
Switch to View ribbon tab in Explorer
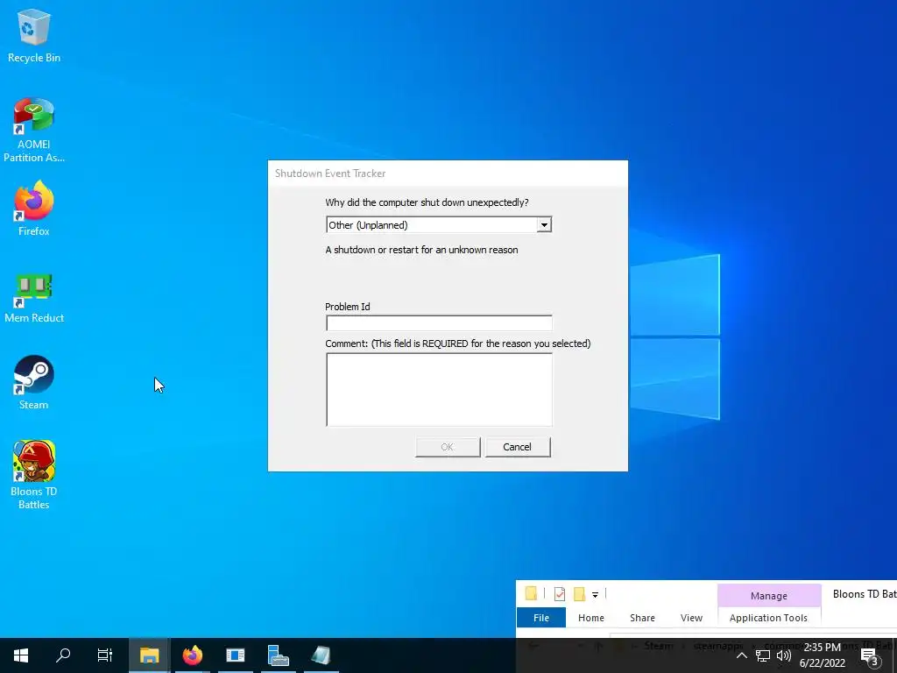691,618
